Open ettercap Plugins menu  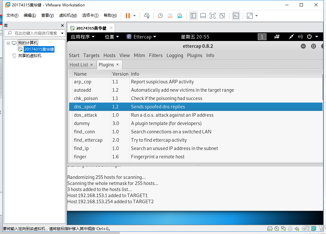[195, 55]
